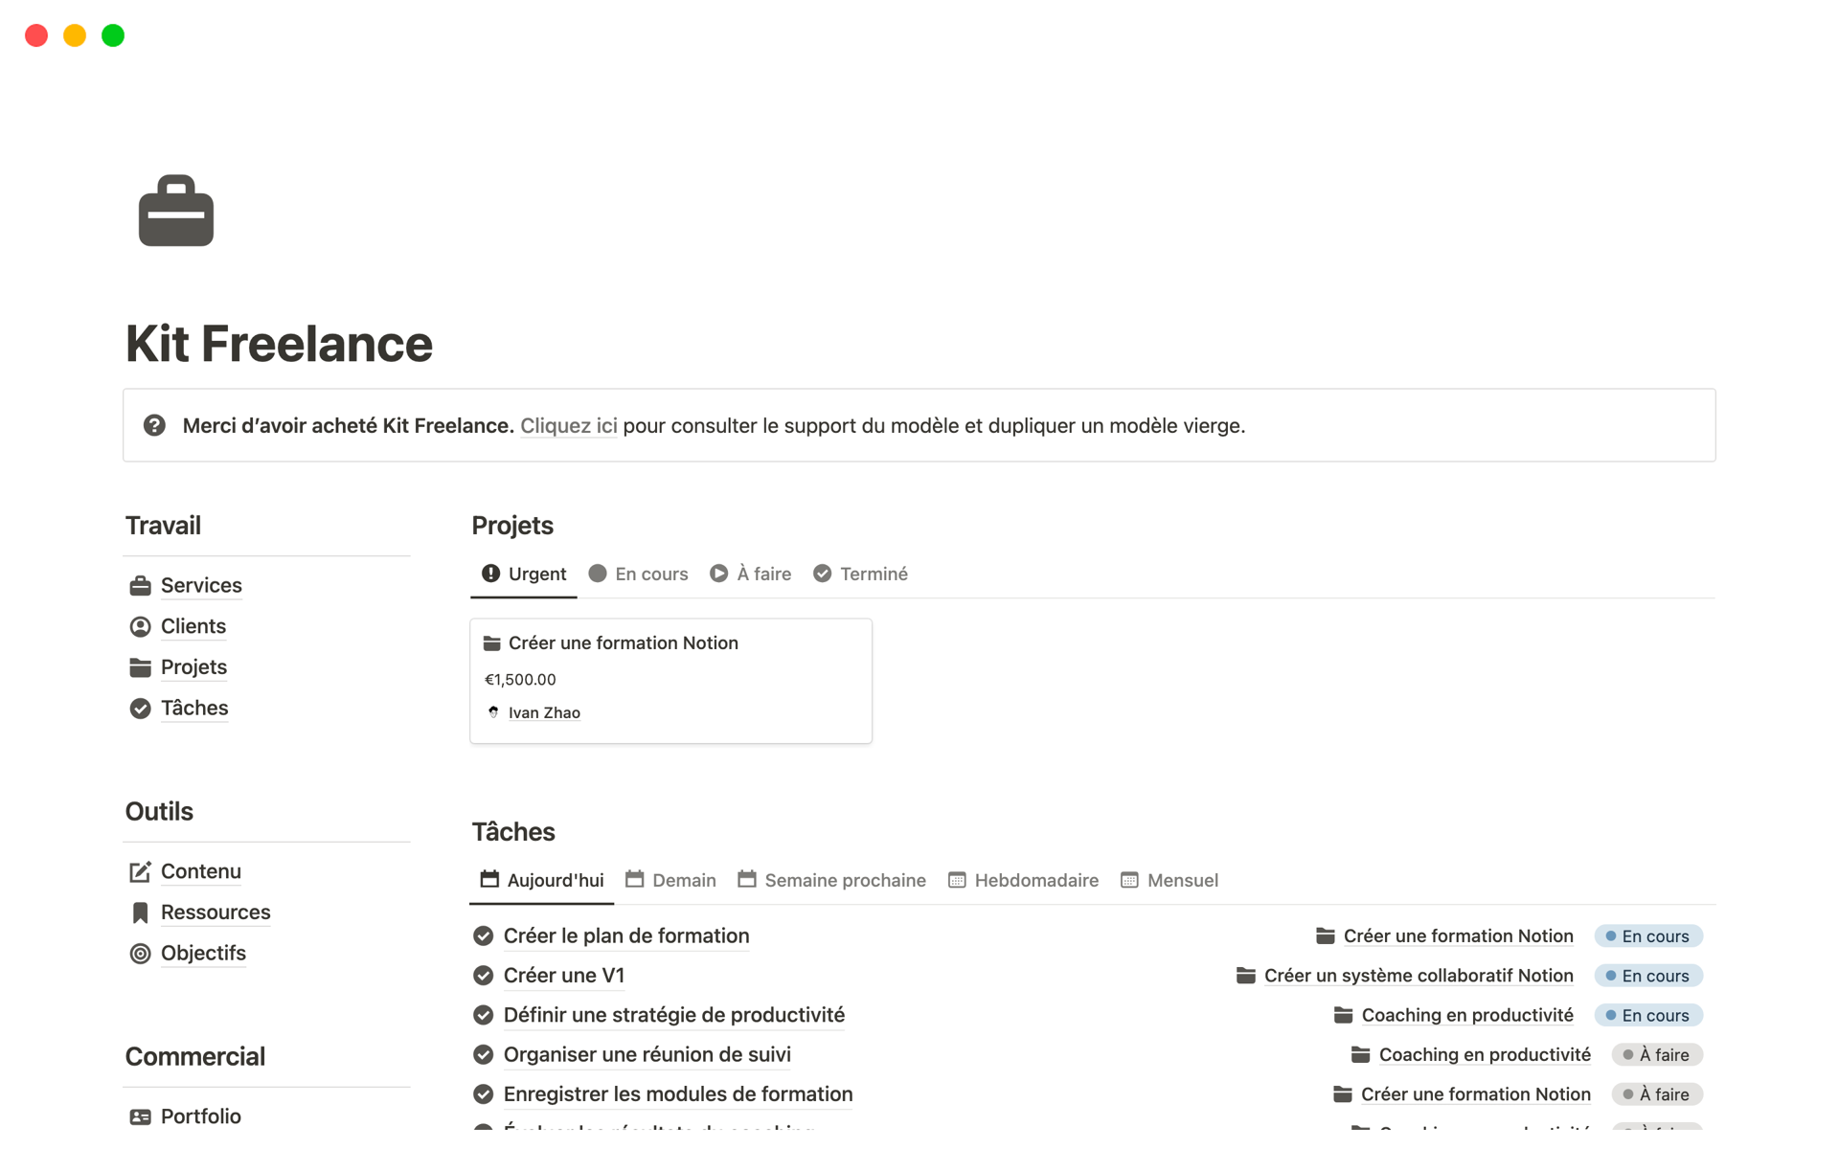Viewport: 1839px width, 1149px height.
Task: Click the Services briefcase icon in sidebar
Action: pos(140,586)
